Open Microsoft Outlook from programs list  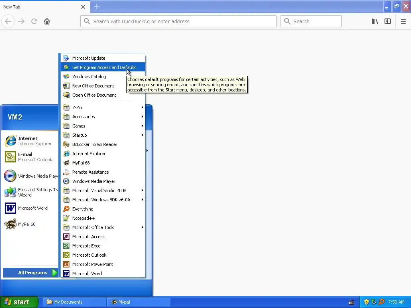tap(103, 255)
